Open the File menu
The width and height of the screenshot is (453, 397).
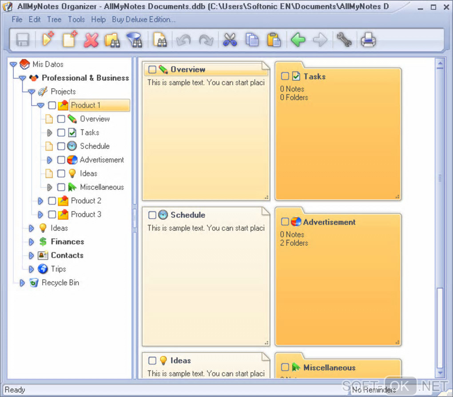pyautogui.click(x=17, y=20)
